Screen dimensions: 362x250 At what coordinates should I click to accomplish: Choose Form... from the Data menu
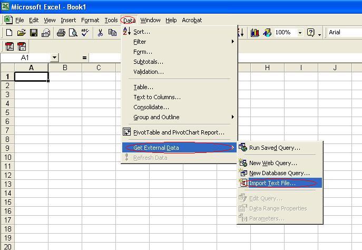pyautogui.click(x=180, y=52)
